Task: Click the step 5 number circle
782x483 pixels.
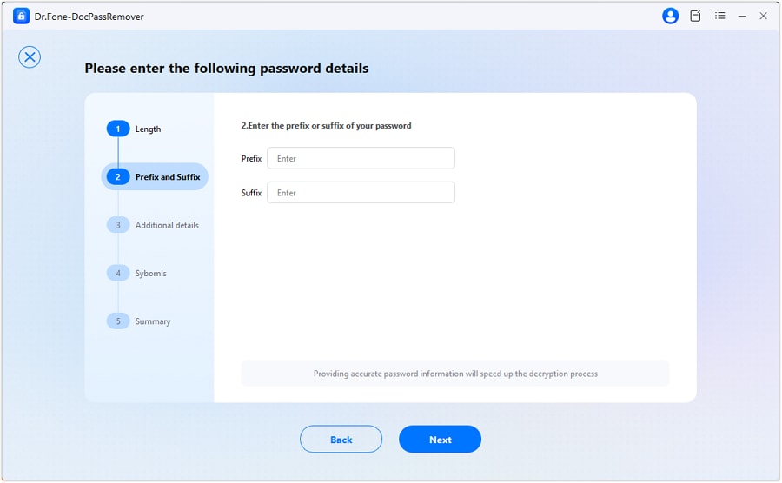Action: click(117, 321)
